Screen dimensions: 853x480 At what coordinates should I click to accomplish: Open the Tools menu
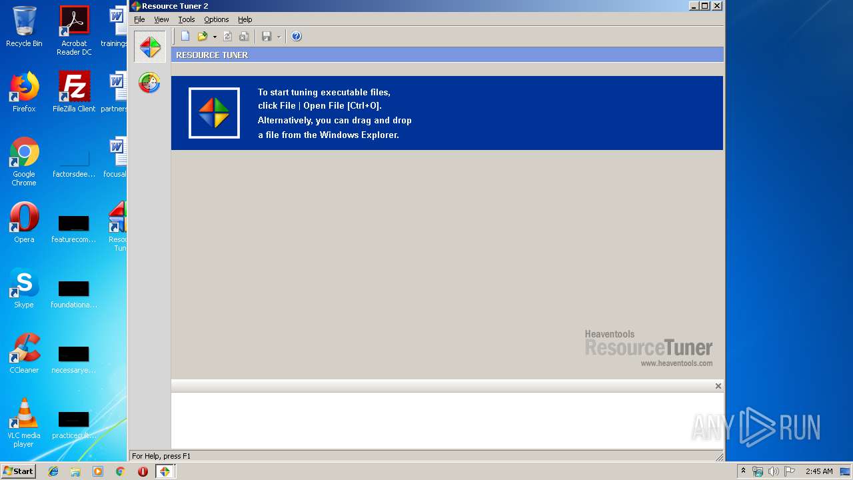click(x=187, y=19)
